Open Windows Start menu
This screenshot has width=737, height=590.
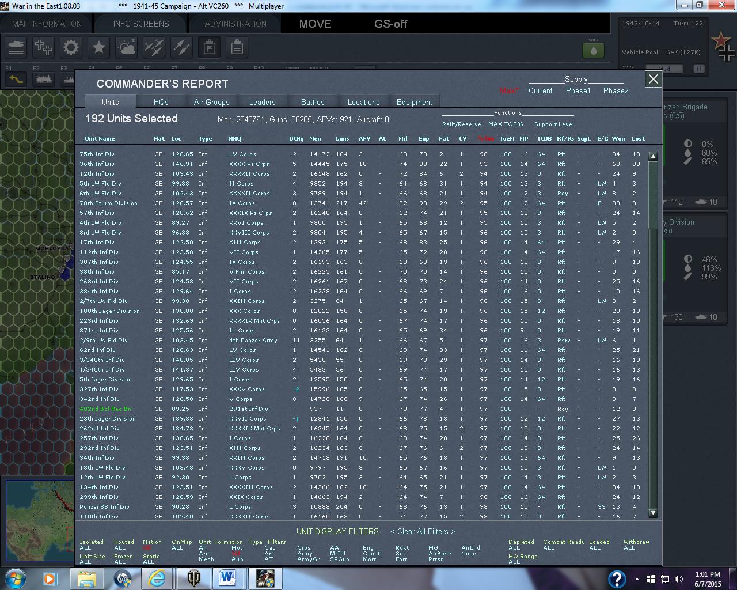[15, 578]
